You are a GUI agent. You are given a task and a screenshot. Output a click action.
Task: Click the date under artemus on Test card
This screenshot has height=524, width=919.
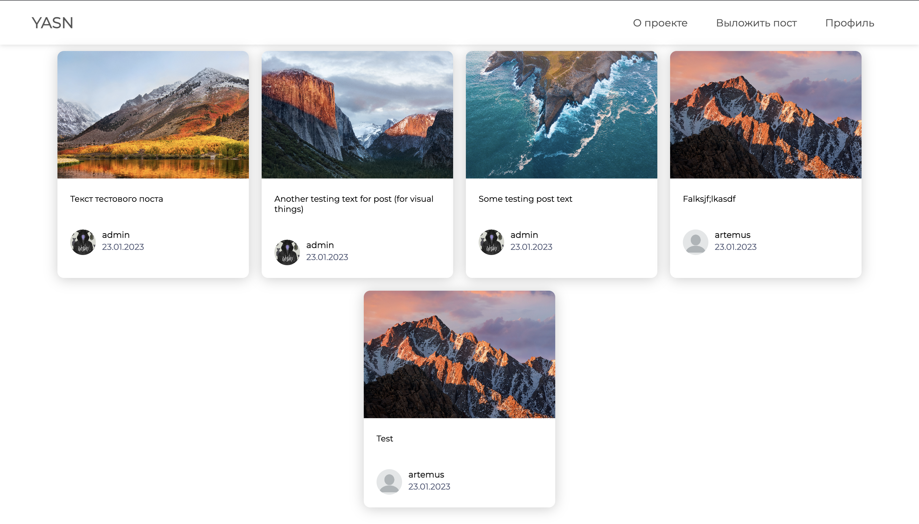[x=429, y=487]
